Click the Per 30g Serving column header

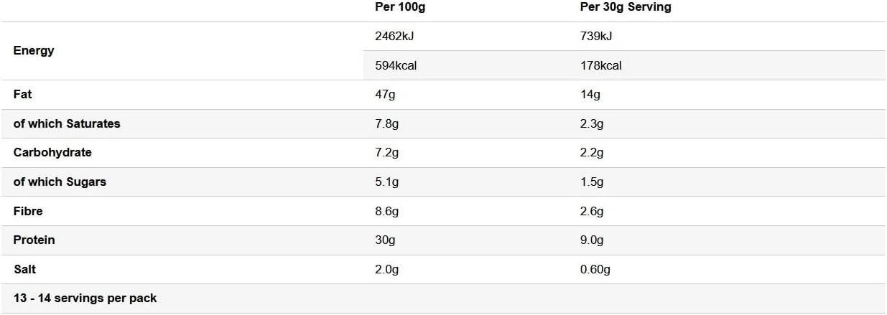point(626,7)
